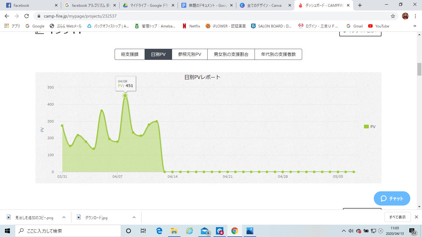422x237 pixels.
Task: Click the browser reload page icon
Action: pos(27,16)
